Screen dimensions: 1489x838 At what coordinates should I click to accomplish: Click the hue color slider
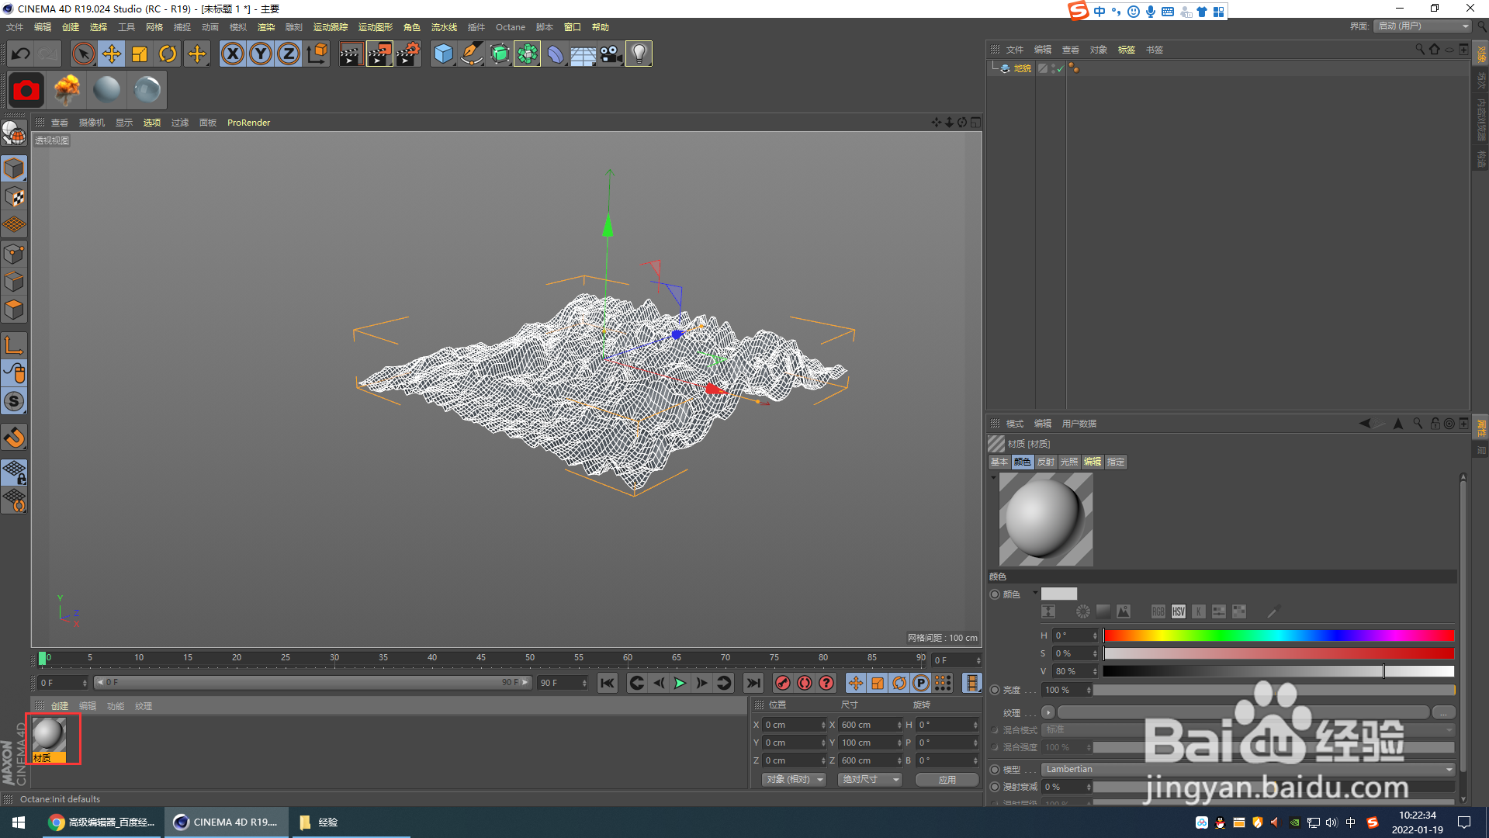click(1278, 635)
